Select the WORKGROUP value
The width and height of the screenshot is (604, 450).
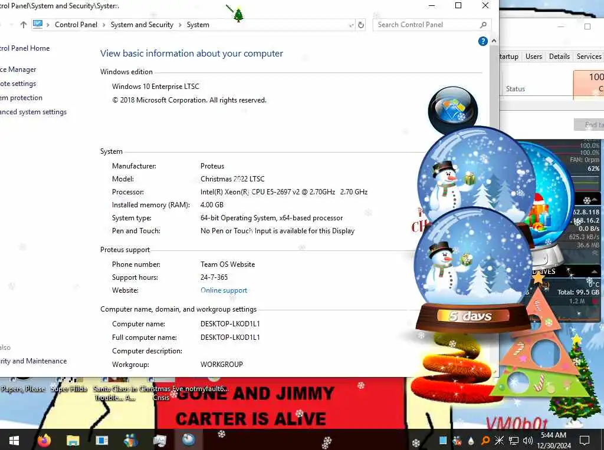222,365
